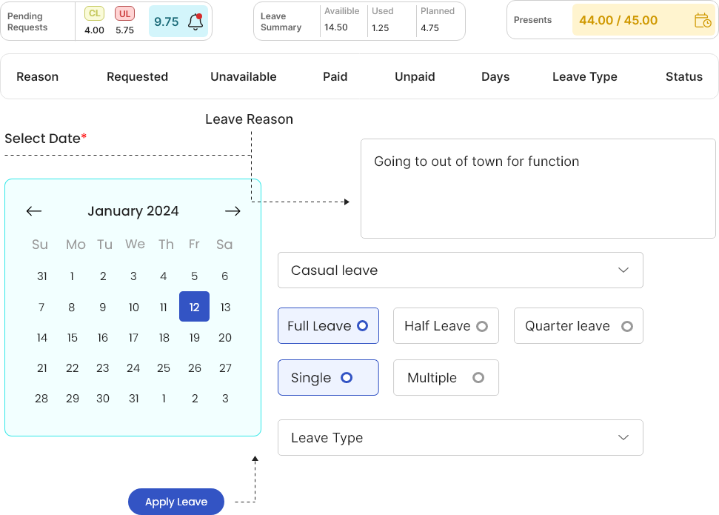Choose the Quarter leave radio option
The width and height of the screenshot is (719, 515).
[x=578, y=326]
